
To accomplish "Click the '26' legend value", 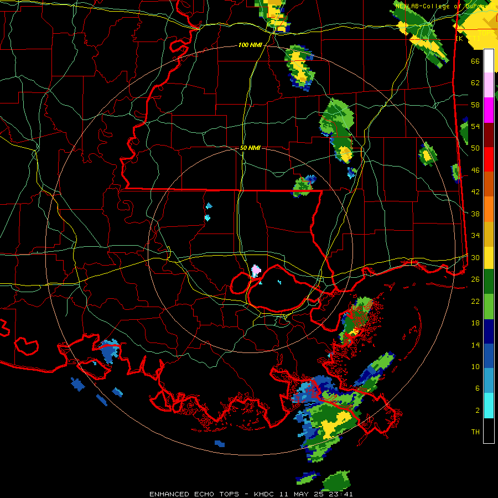I will 475,279.
